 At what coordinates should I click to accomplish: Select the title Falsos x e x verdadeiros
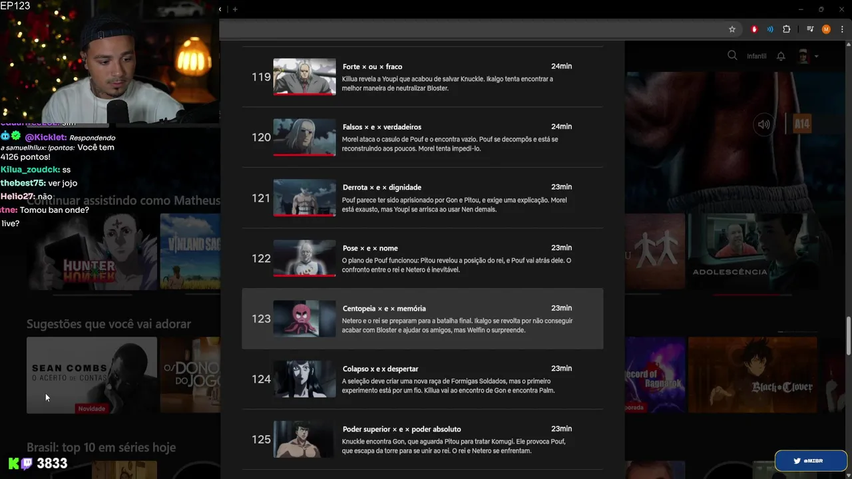click(x=382, y=127)
